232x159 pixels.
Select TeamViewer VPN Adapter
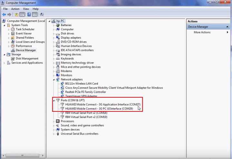(81, 96)
